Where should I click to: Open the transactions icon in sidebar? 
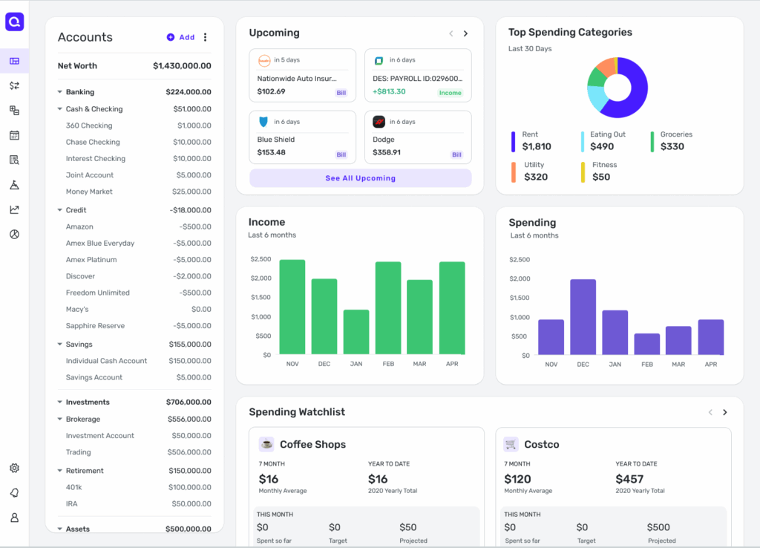[14, 85]
